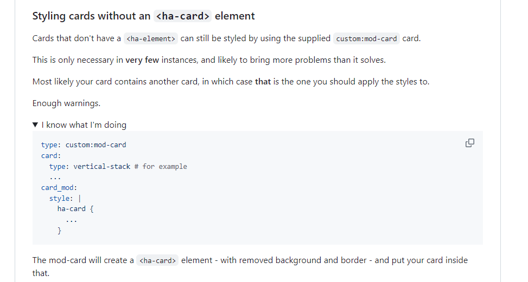Click the "card:" key in the code block

pyautogui.click(x=51, y=156)
